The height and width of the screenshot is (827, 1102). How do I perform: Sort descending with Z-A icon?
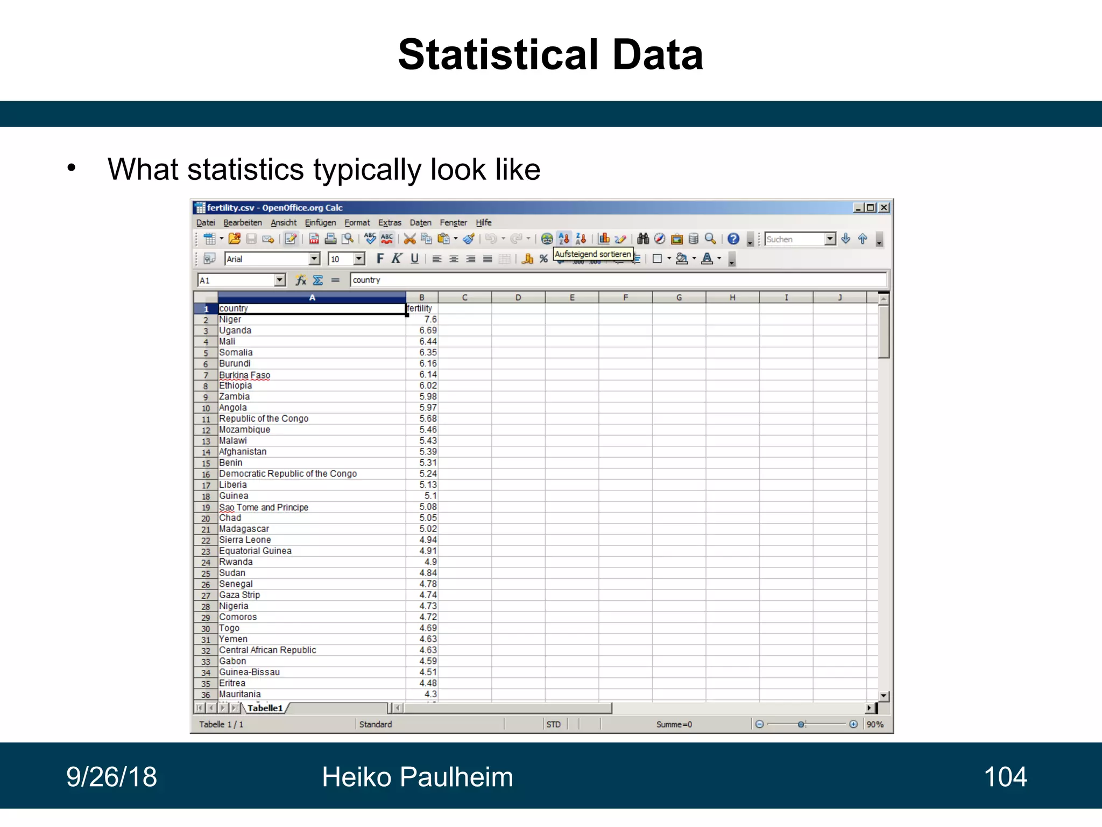tap(581, 239)
